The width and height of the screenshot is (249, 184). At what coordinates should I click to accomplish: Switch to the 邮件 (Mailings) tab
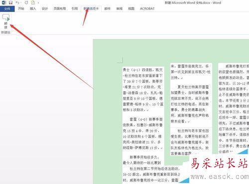107,8
